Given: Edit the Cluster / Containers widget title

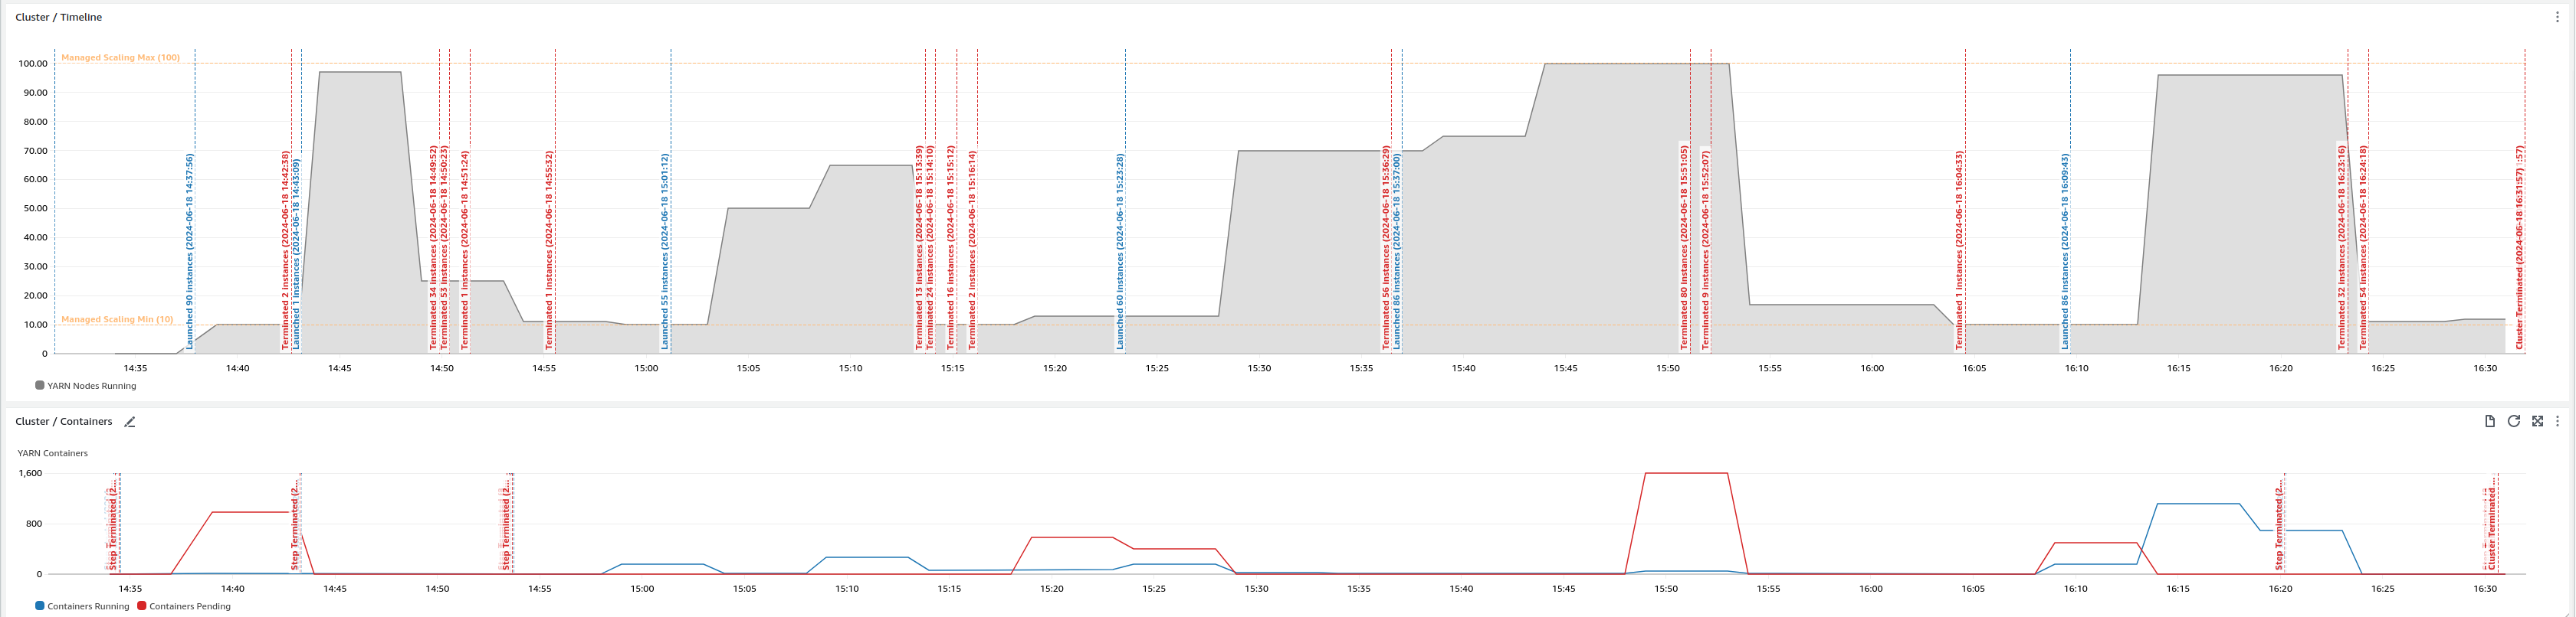Looking at the screenshot, I should click(129, 421).
